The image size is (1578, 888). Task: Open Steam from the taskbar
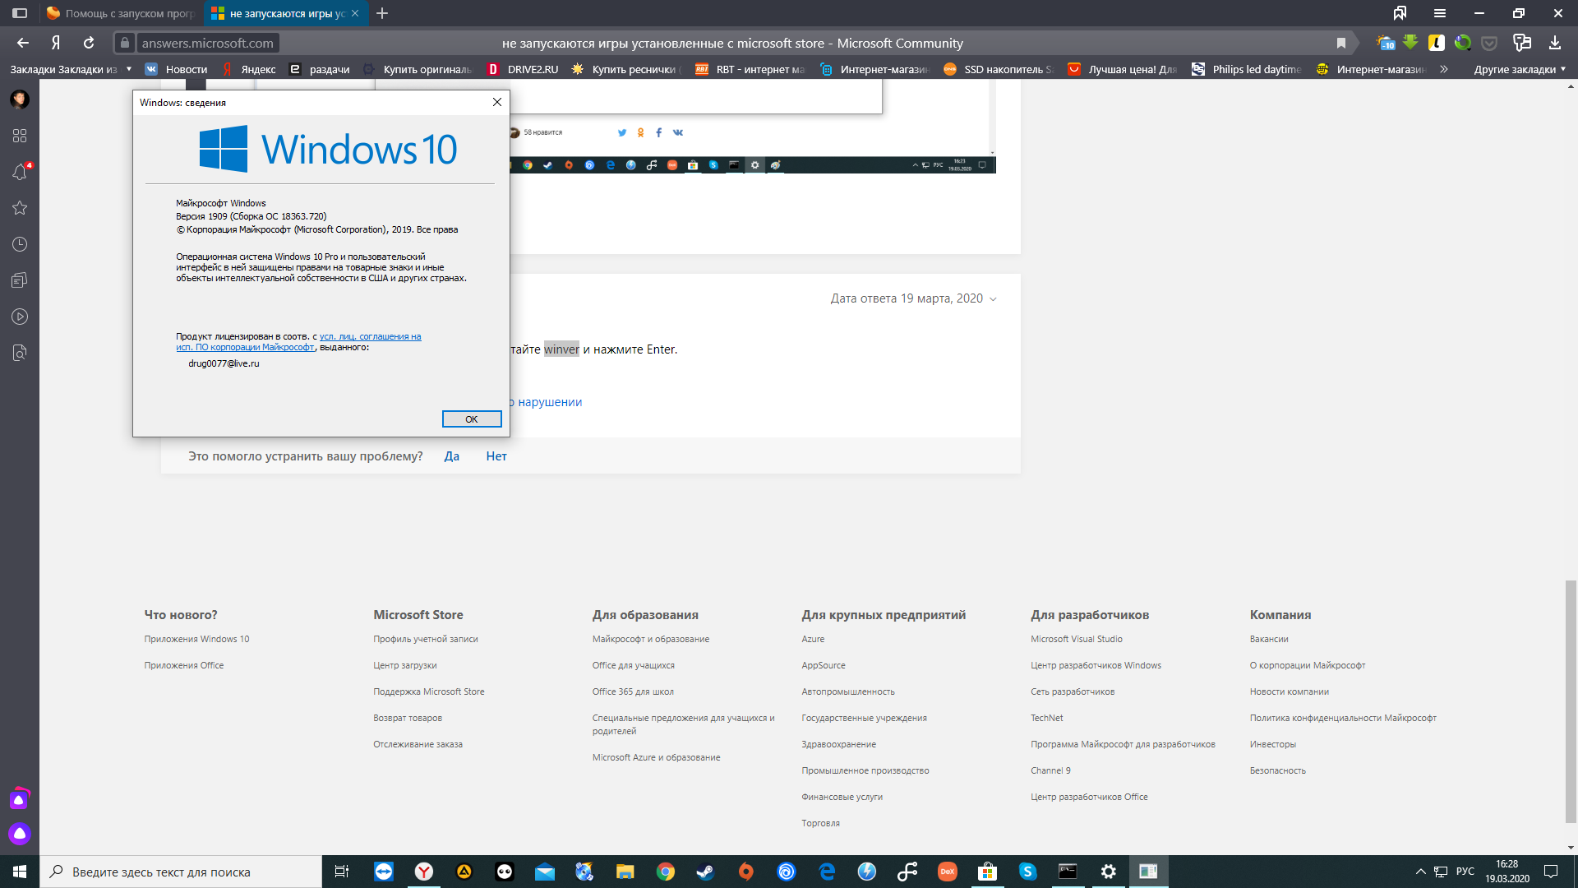click(705, 872)
